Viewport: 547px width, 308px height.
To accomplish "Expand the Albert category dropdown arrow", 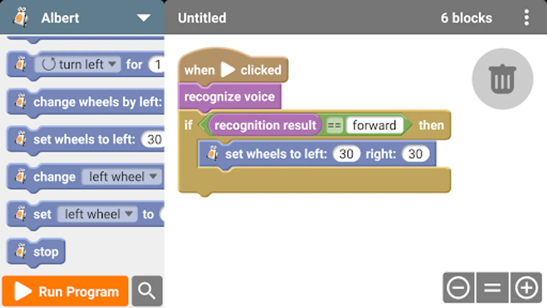I will coord(144,18).
